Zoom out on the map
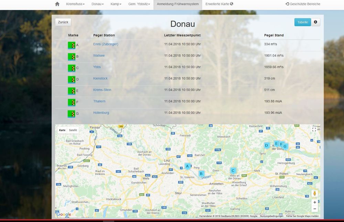This screenshot has height=222, width=344. [x=314, y=209]
